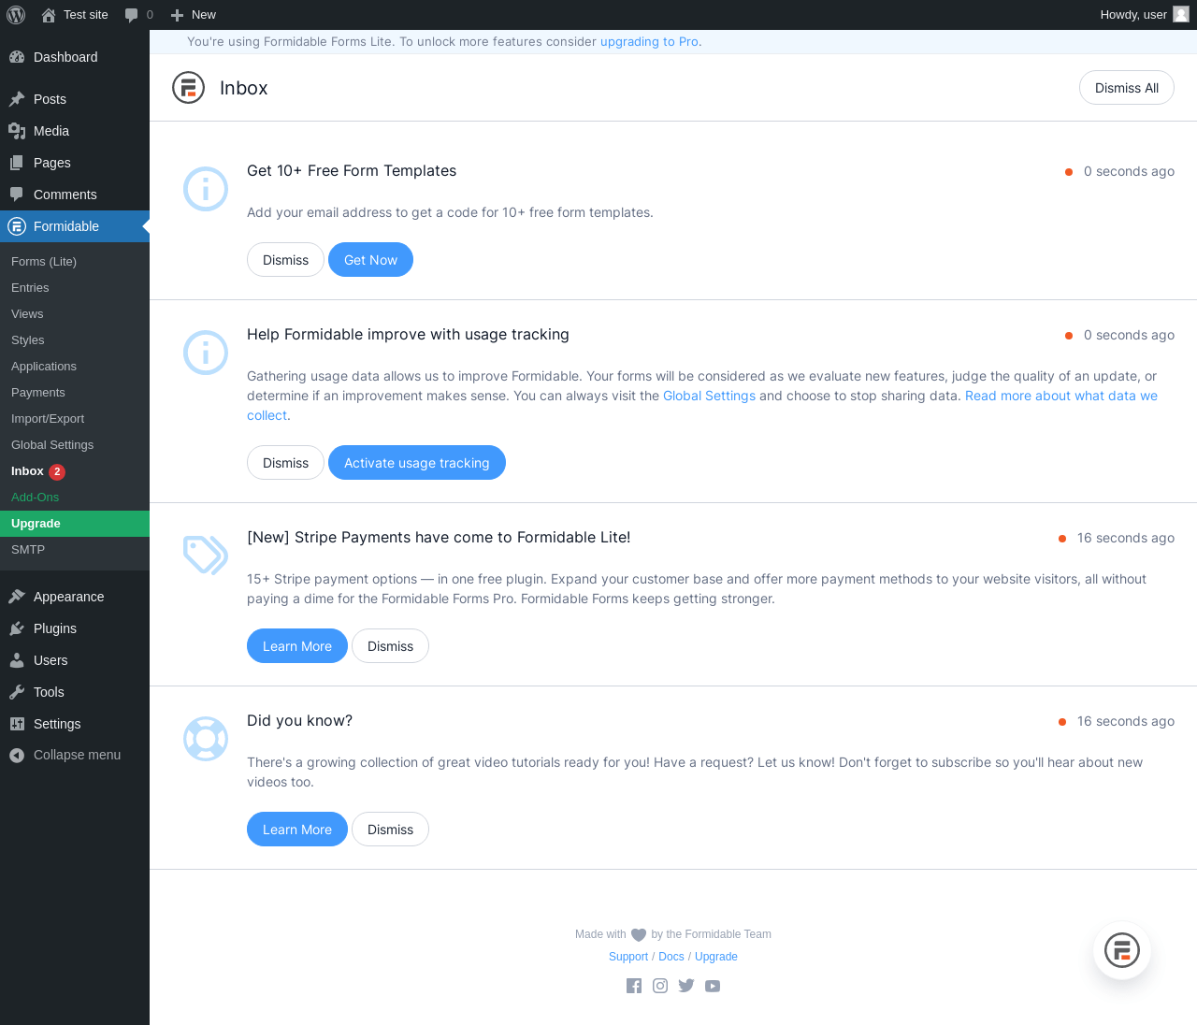Image resolution: width=1197 pixels, height=1025 pixels.
Task: Open the Docs footer link
Action: [x=671, y=957]
